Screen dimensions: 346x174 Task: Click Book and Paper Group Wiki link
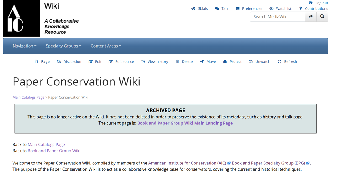54,151
